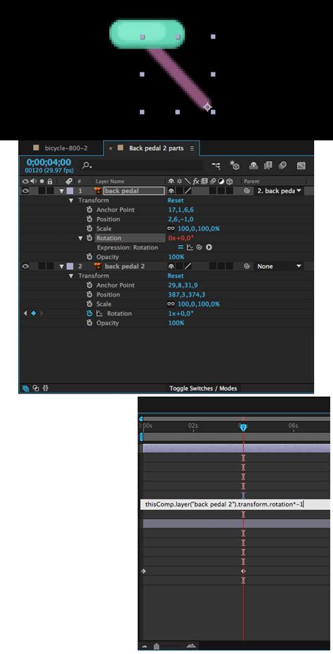
Task: Click the frame blending enable icon
Action: pyautogui.click(x=268, y=166)
